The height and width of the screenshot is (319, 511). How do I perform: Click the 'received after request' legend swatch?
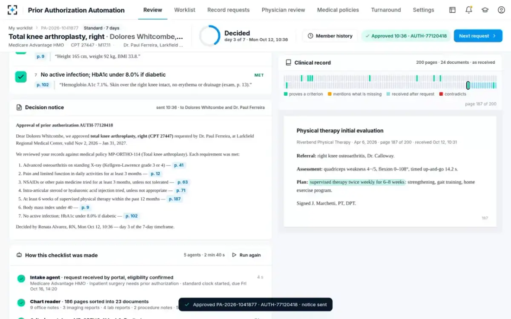pyautogui.click(x=388, y=94)
